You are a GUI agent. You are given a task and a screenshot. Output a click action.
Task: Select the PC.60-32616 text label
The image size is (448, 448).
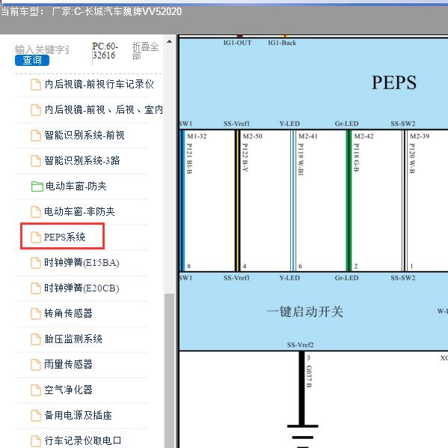[105, 51]
